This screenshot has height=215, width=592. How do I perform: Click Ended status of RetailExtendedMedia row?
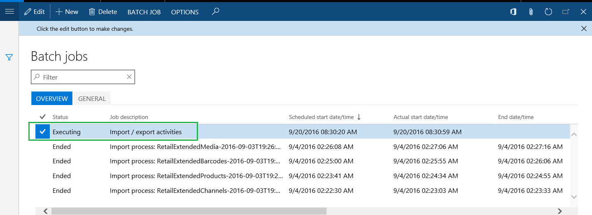(62, 146)
